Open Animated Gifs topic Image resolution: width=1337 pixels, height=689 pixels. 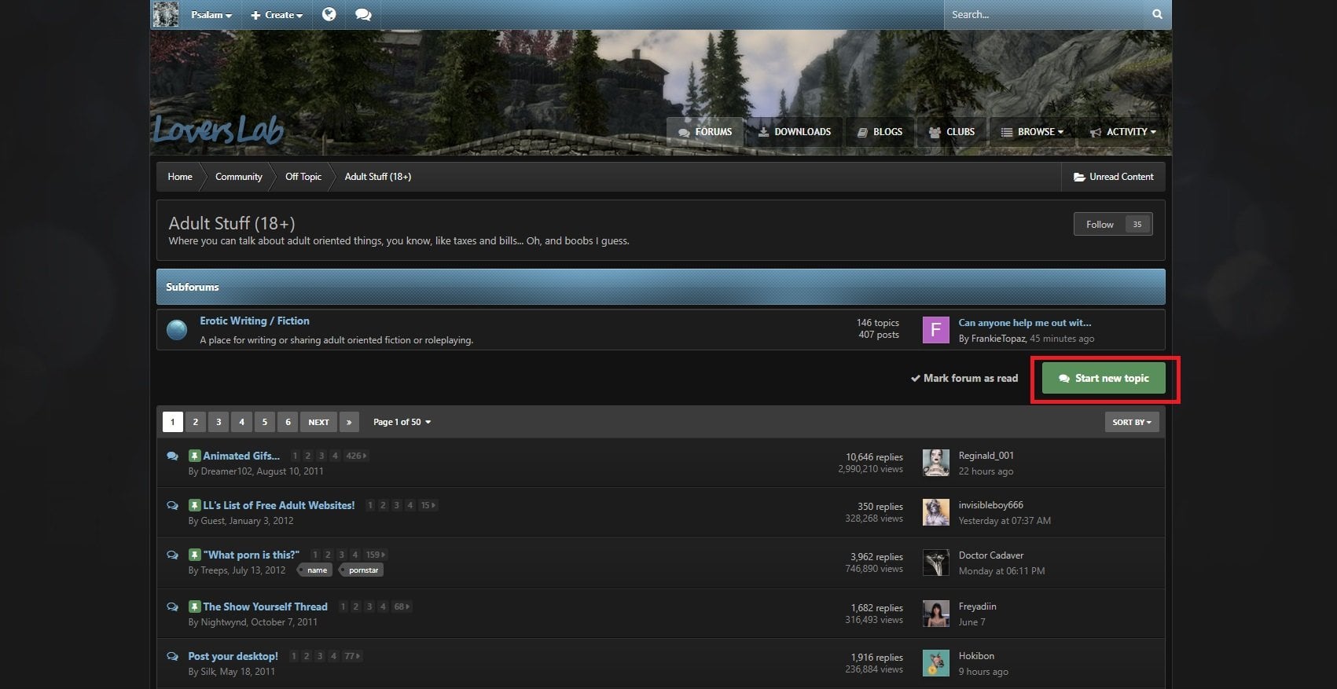coord(241,456)
